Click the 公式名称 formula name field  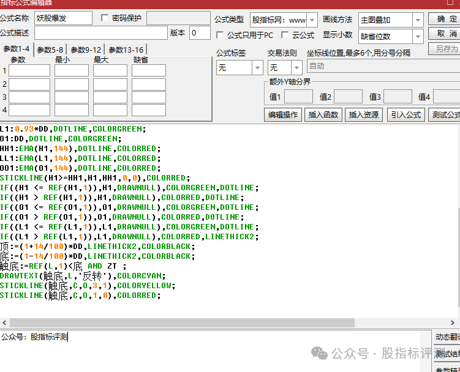63,18
